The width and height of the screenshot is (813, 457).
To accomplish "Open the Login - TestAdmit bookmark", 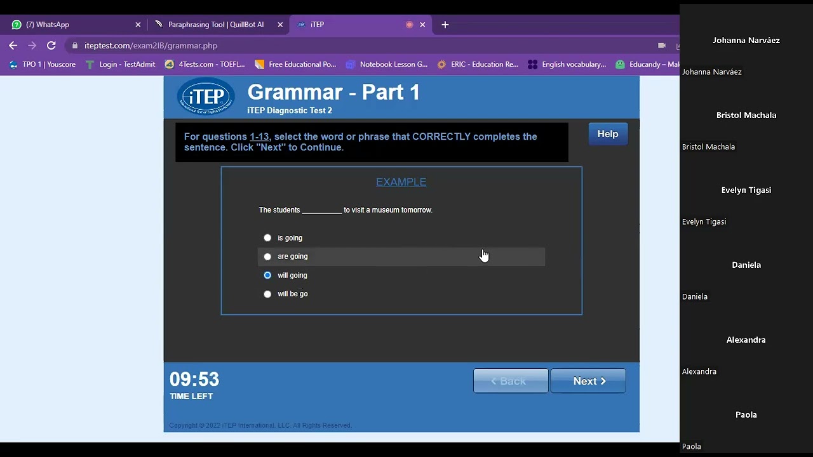I will pos(120,64).
